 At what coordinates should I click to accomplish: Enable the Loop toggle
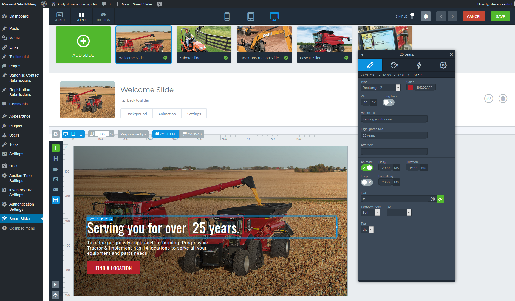point(367,182)
